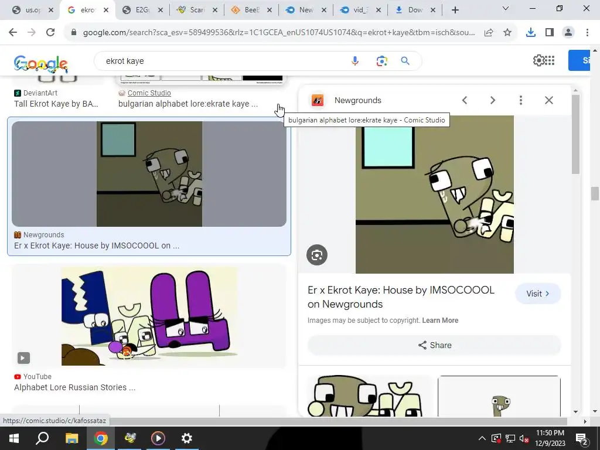The width and height of the screenshot is (600, 450).
Task: Open the bee app in the taskbar
Action: (x=129, y=438)
